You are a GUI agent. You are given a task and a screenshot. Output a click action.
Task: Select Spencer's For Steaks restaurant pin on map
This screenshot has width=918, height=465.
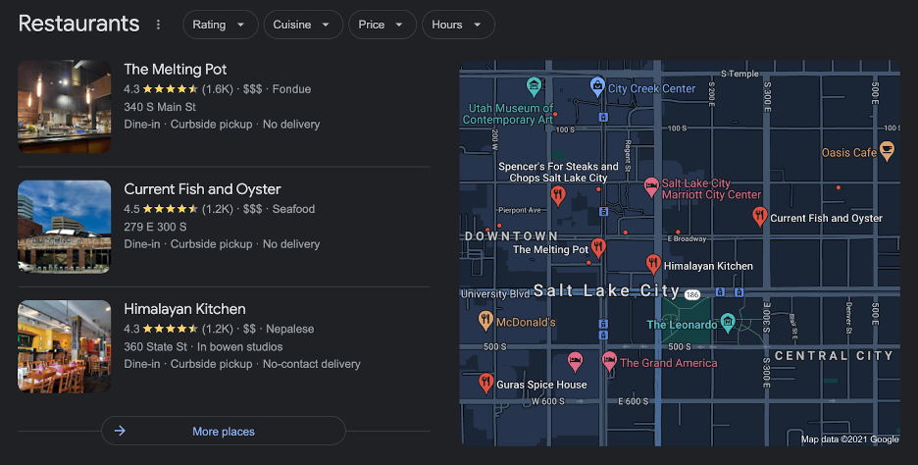(x=558, y=196)
